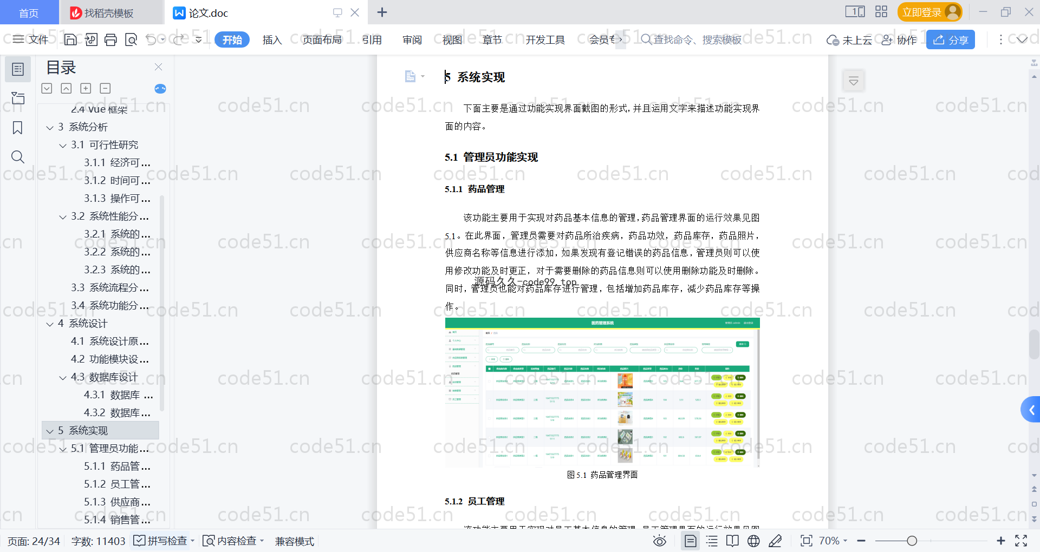
Task: Click the fullscreen icon in status bar
Action: coord(1021,541)
